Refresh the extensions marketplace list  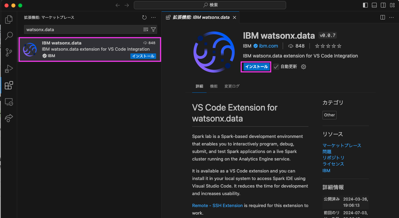pyautogui.click(x=144, y=17)
